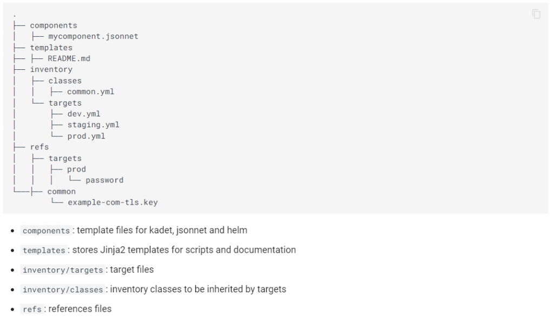Click the copy code icon
Screen dimensions: 554x327
pyautogui.click(x=536, y=14)
